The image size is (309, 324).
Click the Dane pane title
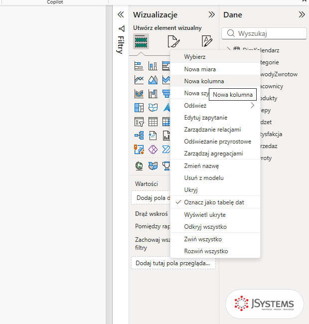point(233,14)
